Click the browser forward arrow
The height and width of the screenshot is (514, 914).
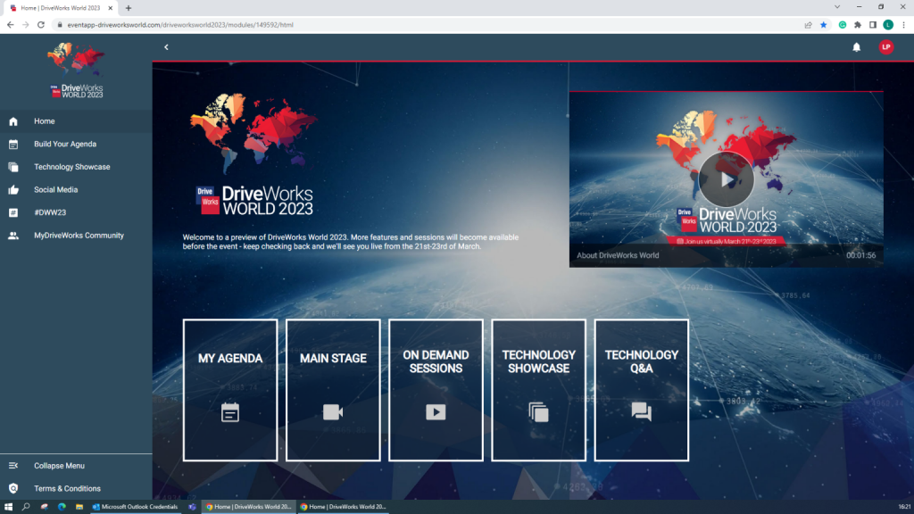[25, 25]
